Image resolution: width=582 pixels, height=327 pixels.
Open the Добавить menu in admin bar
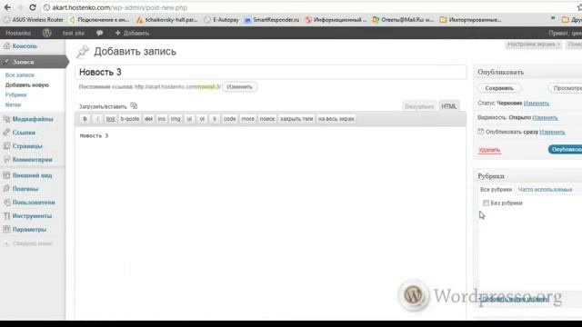tap(132, 33)
